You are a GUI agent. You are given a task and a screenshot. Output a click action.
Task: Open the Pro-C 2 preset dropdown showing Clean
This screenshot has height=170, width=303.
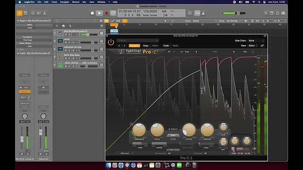tap(138, 41)
